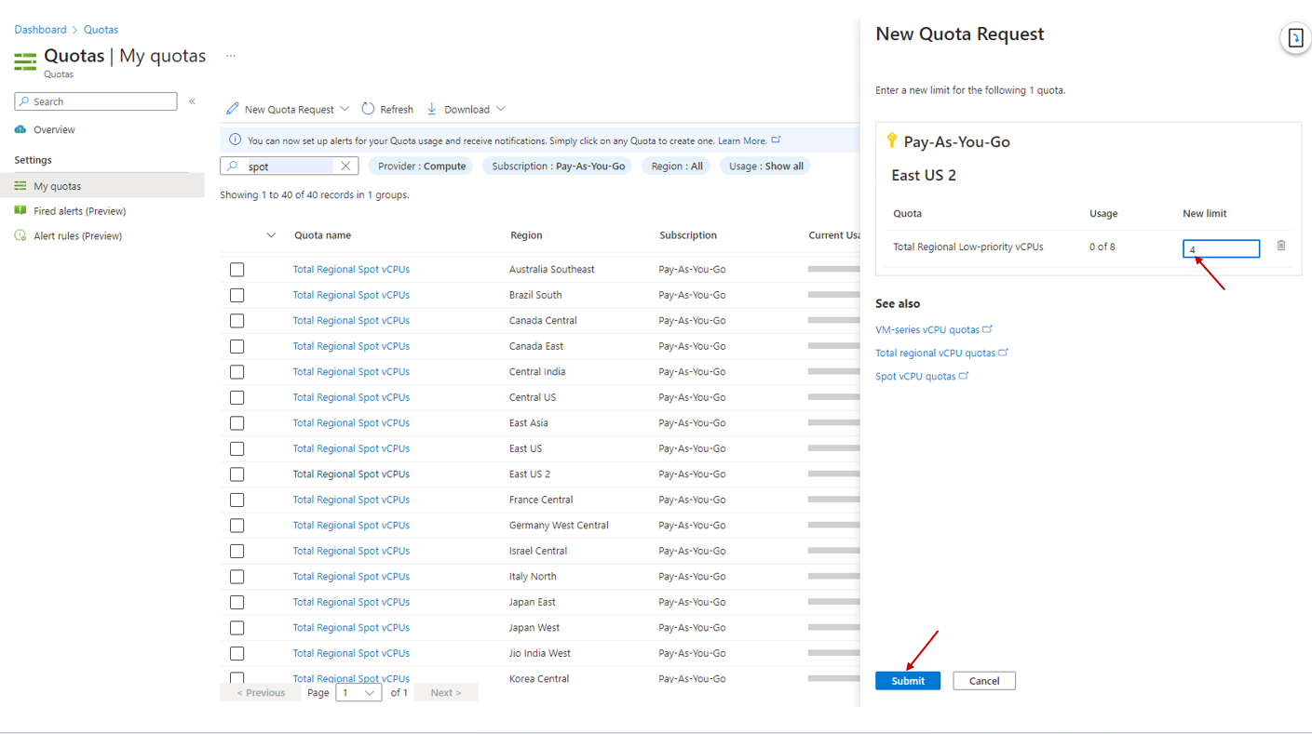Check the Canada East row checkbox
The image size is (1312, 734).
click(x=237, y=346)
